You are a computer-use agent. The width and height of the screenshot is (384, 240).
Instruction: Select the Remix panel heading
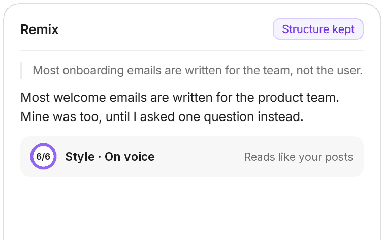click(x=40, y=29)
